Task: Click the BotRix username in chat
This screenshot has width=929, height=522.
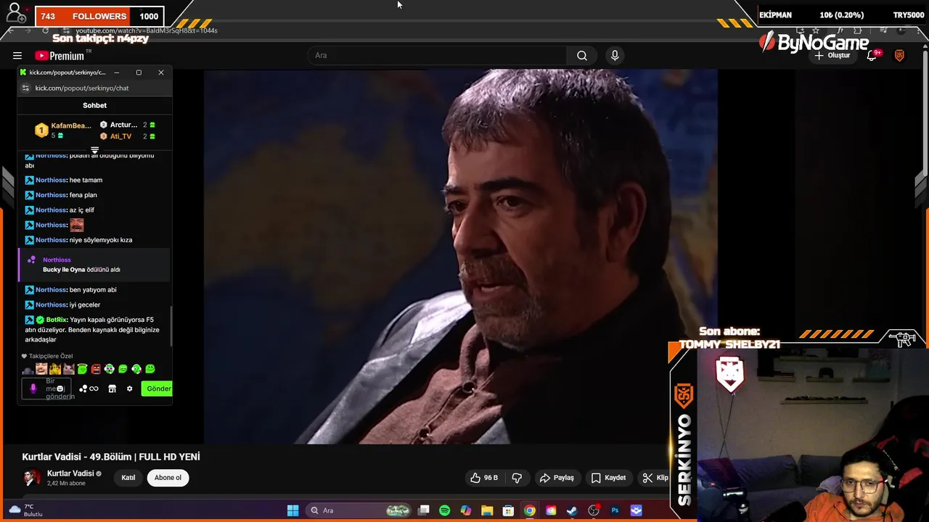Action: pyautogui.click(x=57, y=320)
